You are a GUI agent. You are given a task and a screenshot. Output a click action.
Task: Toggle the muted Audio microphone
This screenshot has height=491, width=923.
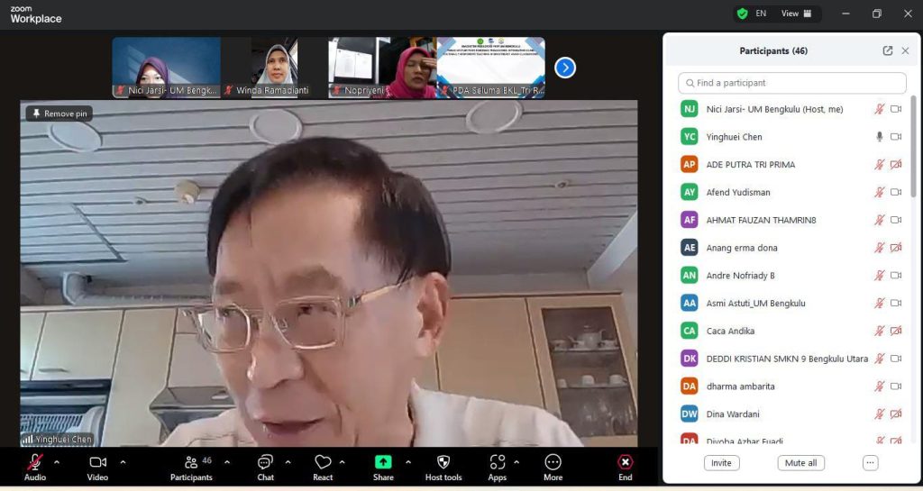(35, 462)
